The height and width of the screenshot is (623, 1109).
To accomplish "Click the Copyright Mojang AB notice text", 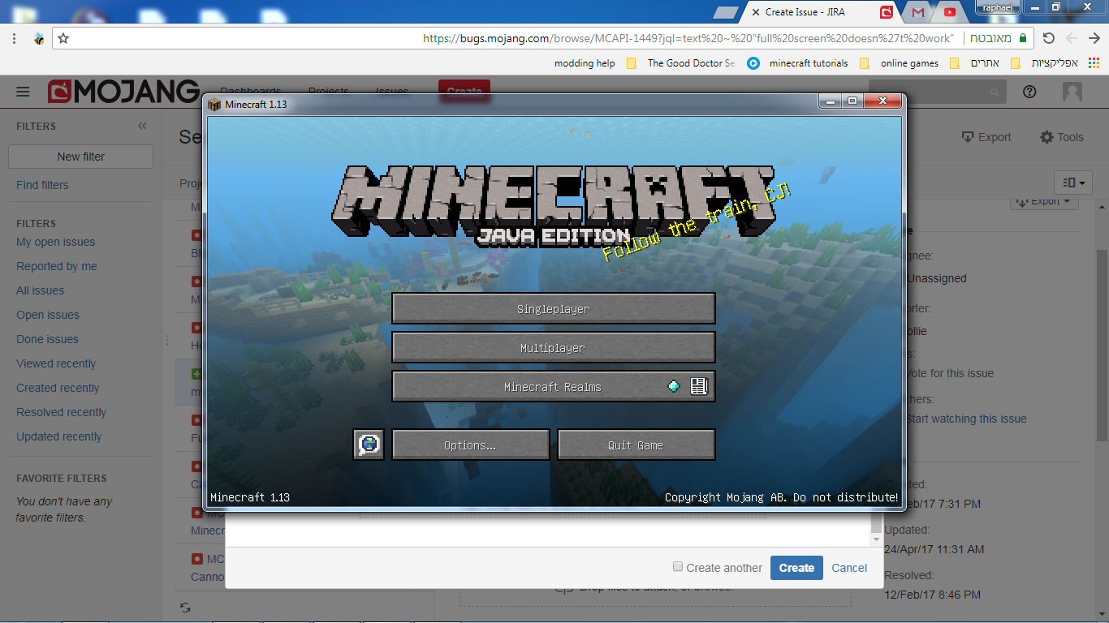I will point(781,497).
